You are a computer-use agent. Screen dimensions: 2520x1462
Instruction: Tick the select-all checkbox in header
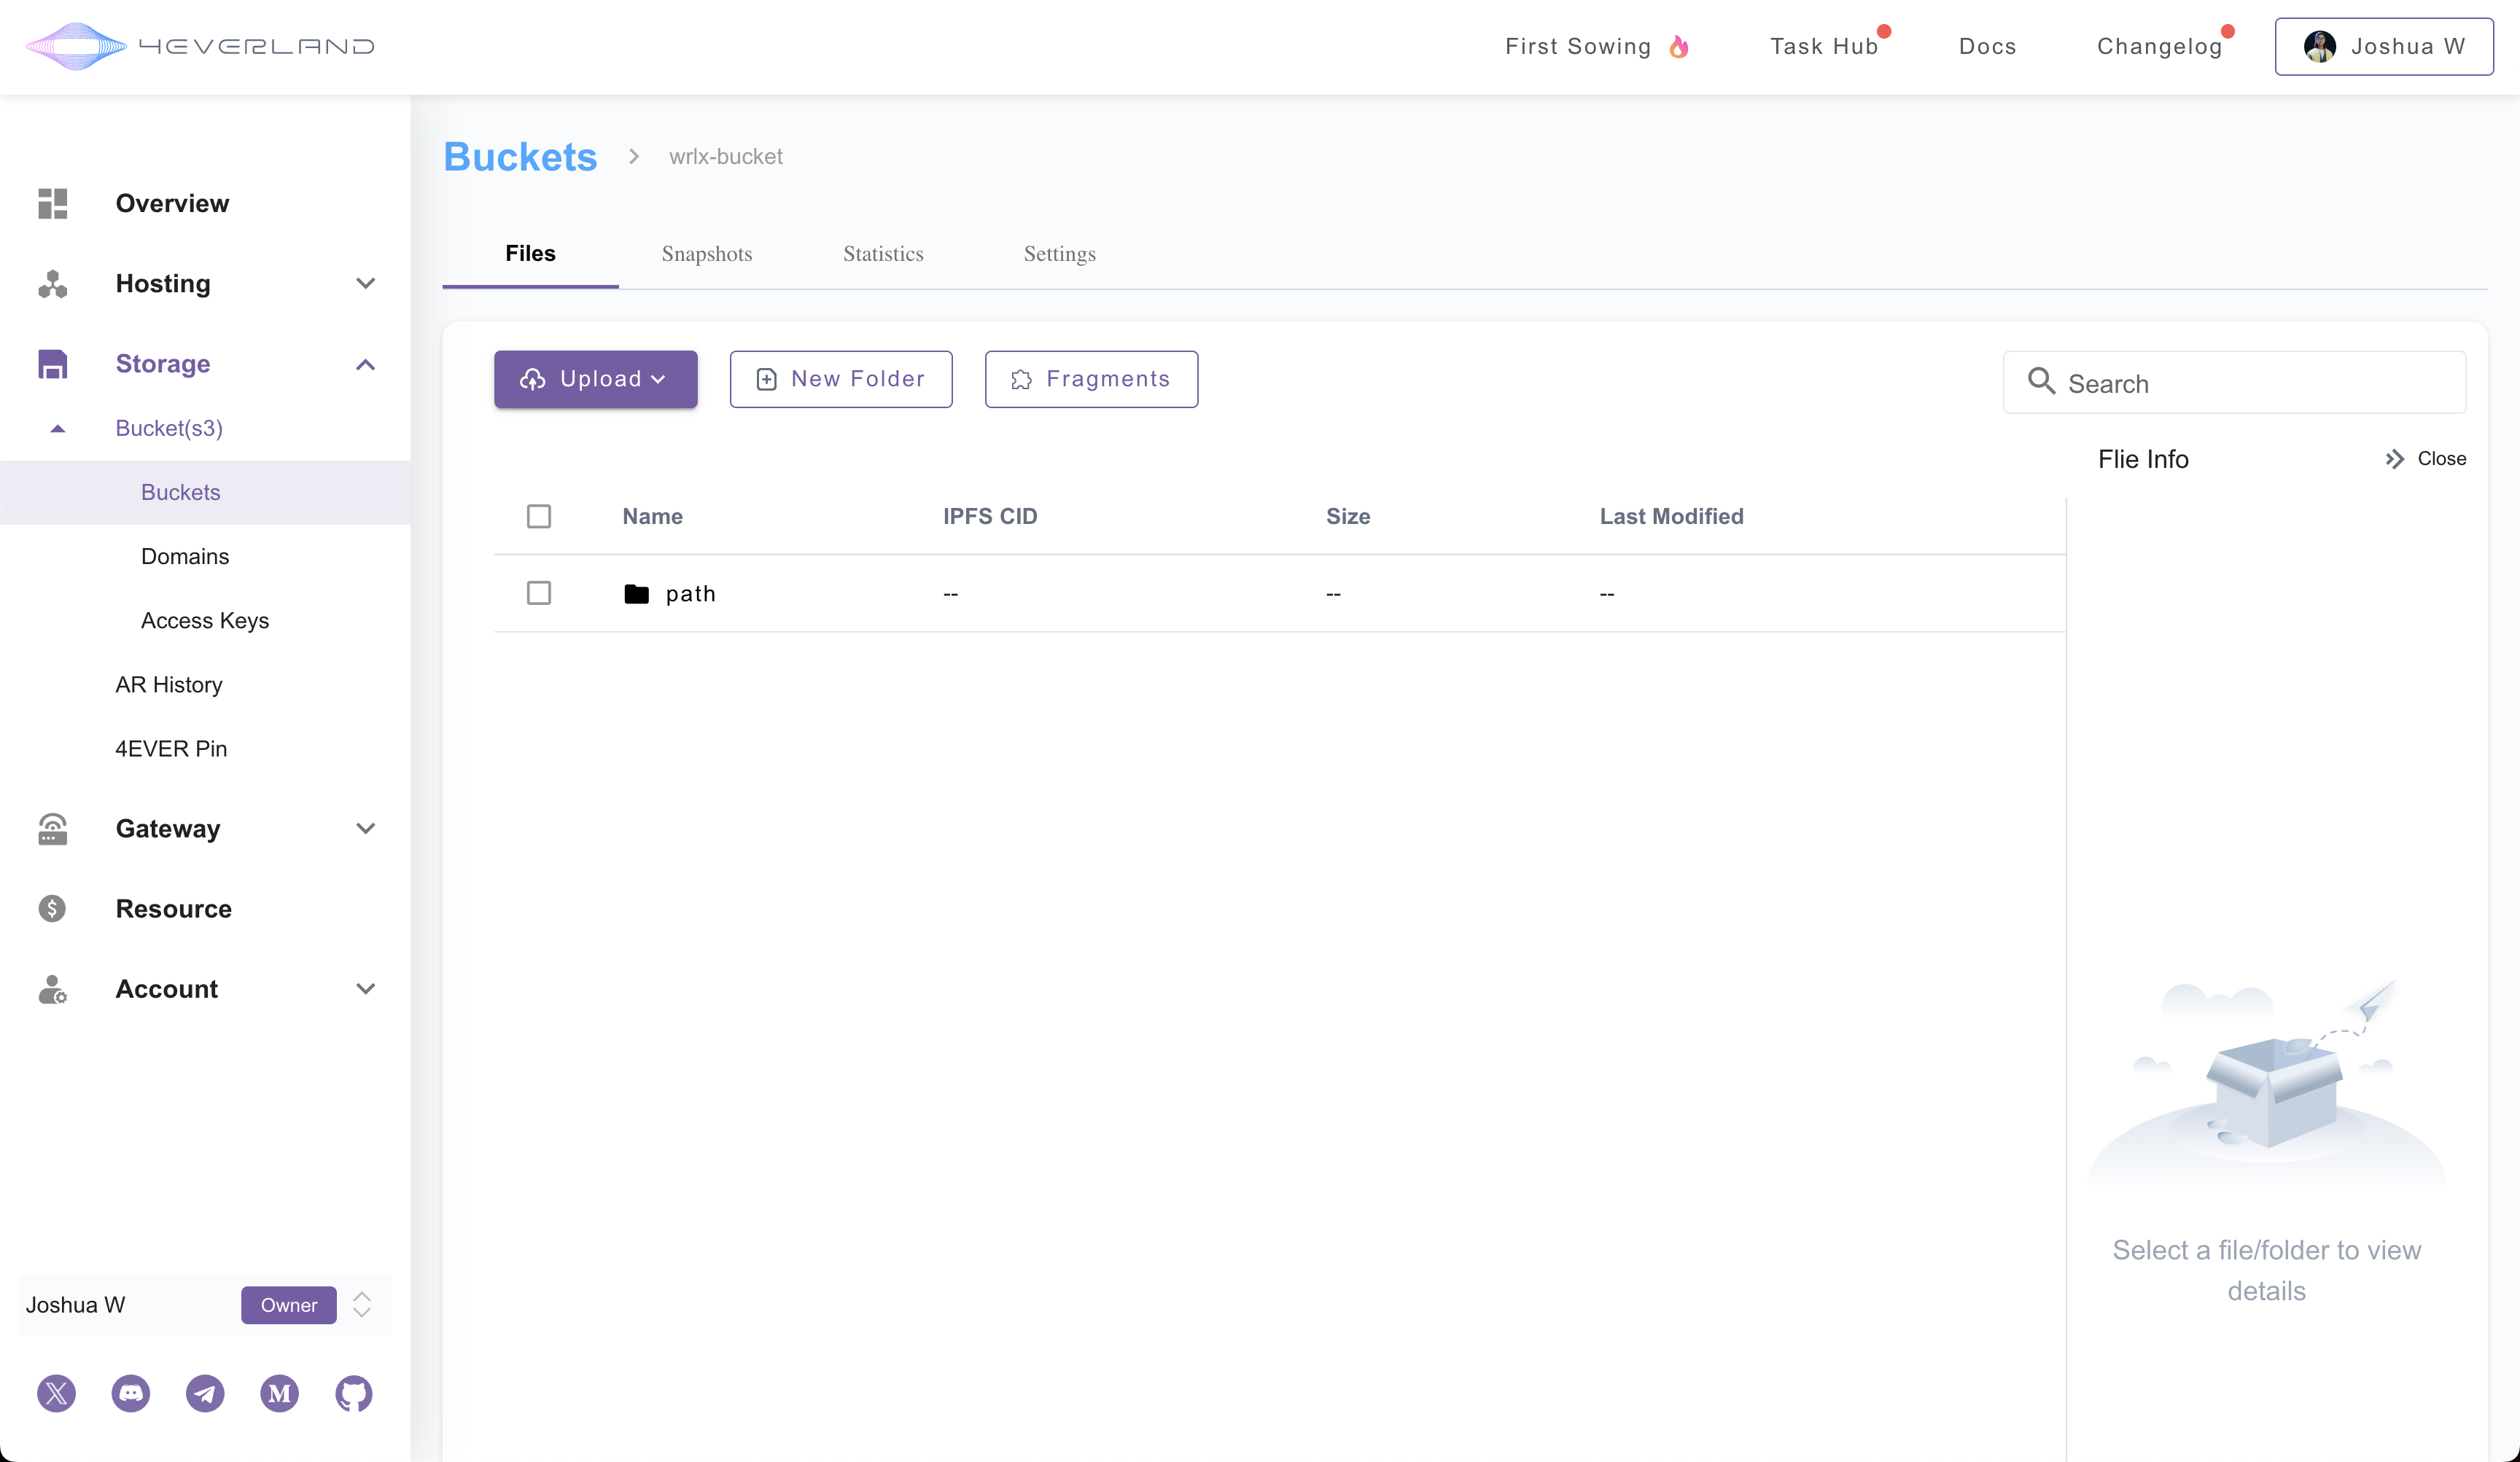(539, 517)
